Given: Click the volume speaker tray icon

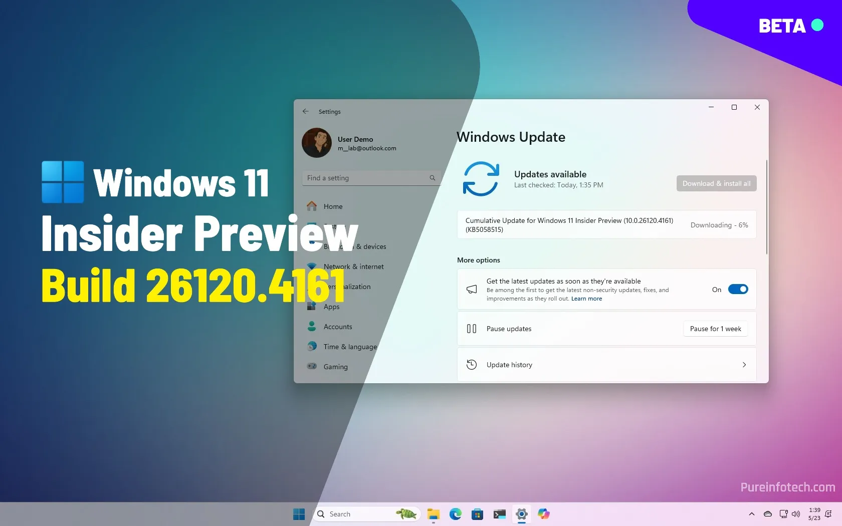Looking at the screenshot, I should point(795,514).
